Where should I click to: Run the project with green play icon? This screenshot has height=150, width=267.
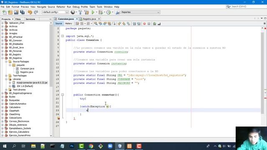coord(93,12)
